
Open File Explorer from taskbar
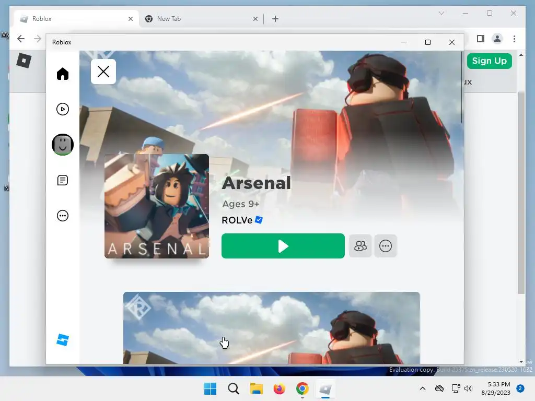click(x=256, y=388)
